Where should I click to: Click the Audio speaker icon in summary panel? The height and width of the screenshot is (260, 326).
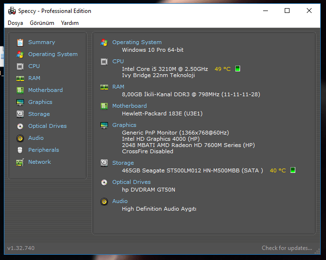104,202
